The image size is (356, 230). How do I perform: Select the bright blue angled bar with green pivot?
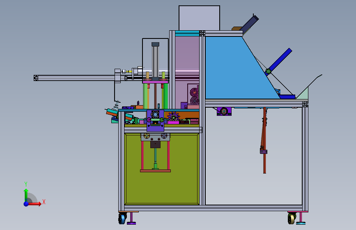pos(278,61)
